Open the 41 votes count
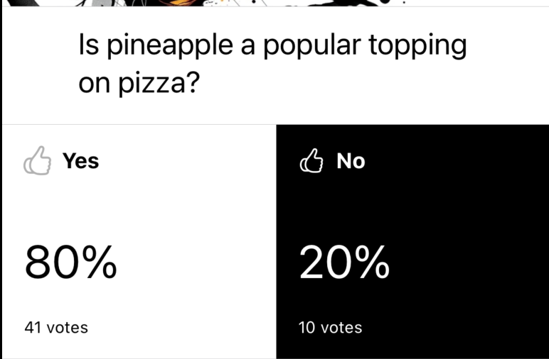 coord(56,327)
